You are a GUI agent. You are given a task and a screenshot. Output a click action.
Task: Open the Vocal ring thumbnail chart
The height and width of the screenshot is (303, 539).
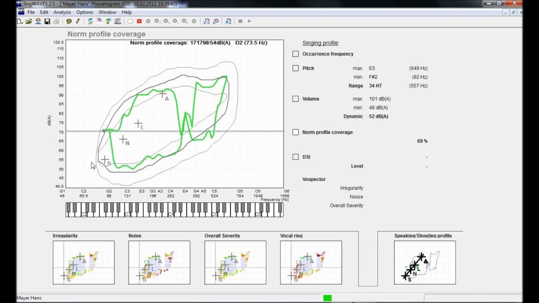coord(311,263)
